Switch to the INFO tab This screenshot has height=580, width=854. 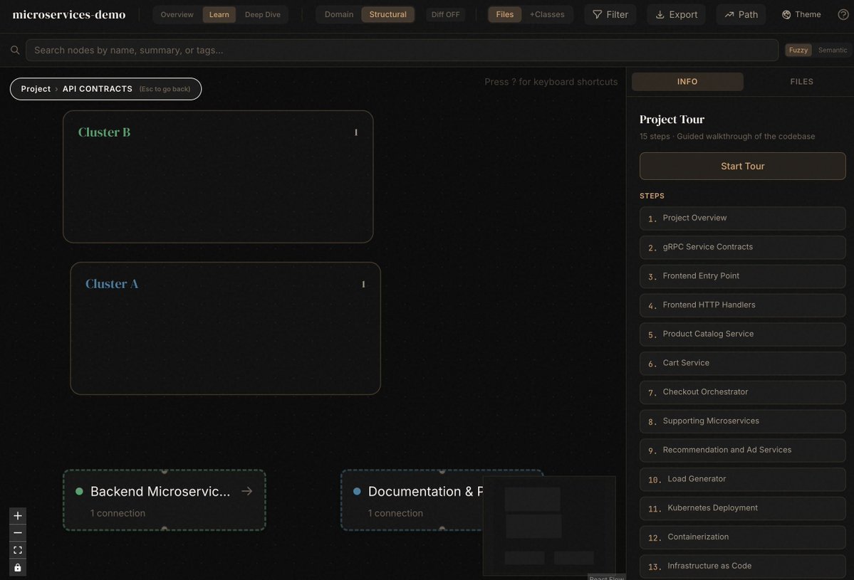687,82
